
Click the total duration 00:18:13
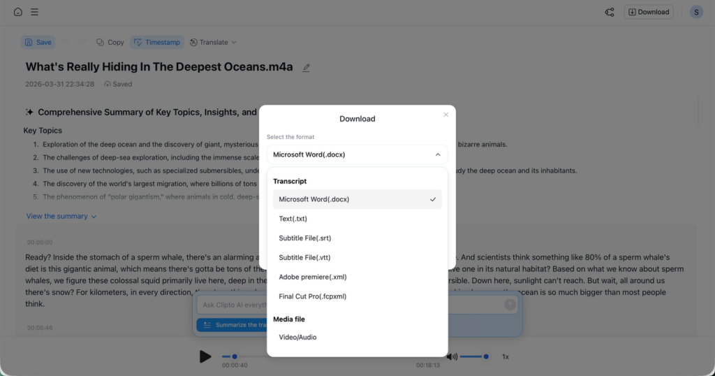click(x=428, y=365)
